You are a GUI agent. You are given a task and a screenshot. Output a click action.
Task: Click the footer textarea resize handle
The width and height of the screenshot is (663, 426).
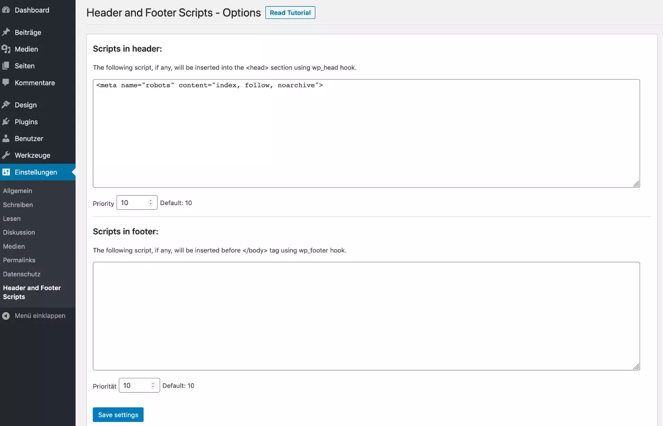click(636, 367)
